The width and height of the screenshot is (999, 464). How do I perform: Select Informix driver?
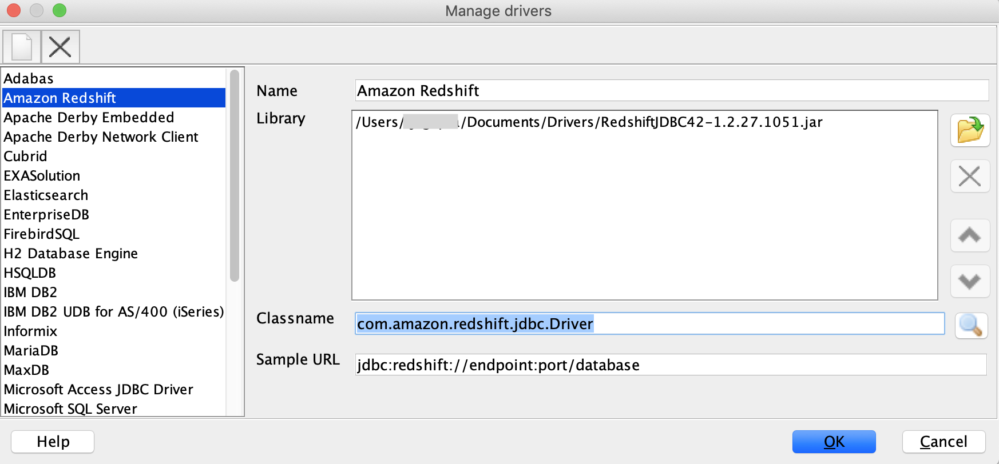click(114, 331)
